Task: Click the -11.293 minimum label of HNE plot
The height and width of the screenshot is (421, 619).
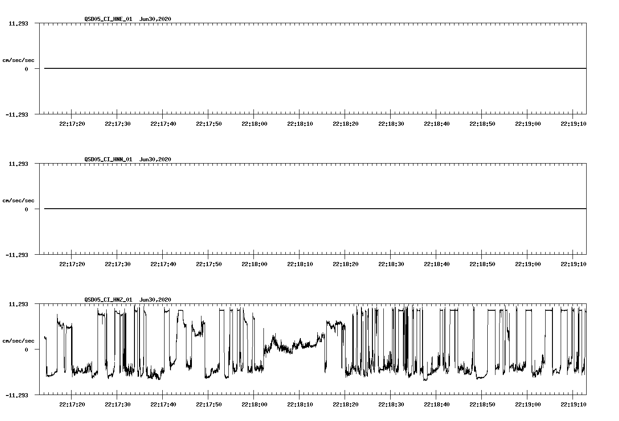Action: (x=17, y=115)
